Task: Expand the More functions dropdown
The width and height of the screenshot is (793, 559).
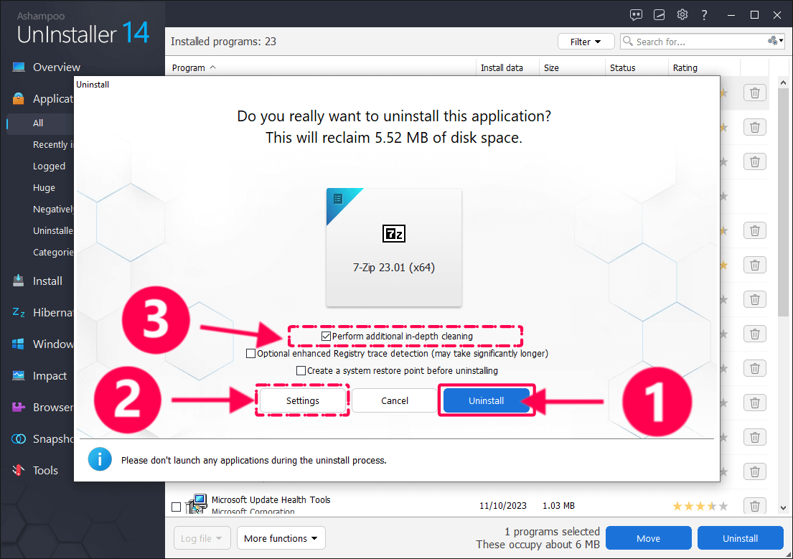Action: click(282, 538)
